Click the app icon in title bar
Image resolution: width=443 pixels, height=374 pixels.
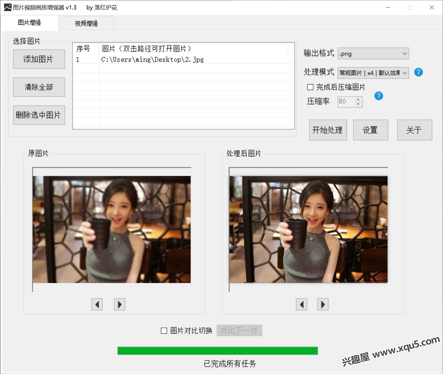(8, 7)
